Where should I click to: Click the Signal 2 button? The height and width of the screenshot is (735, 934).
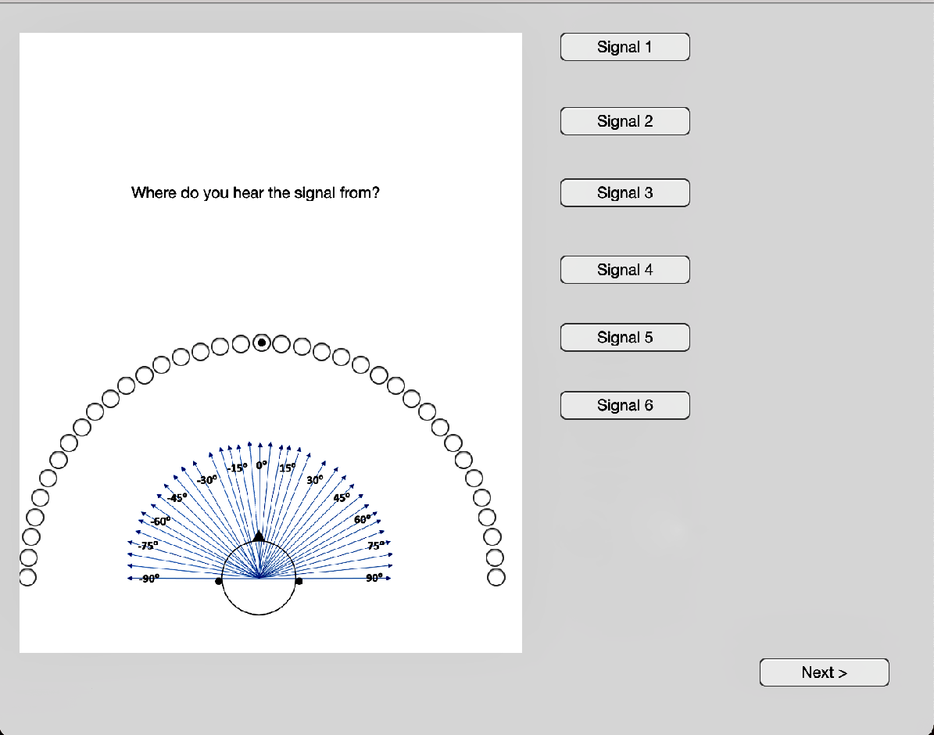(624, 121)
